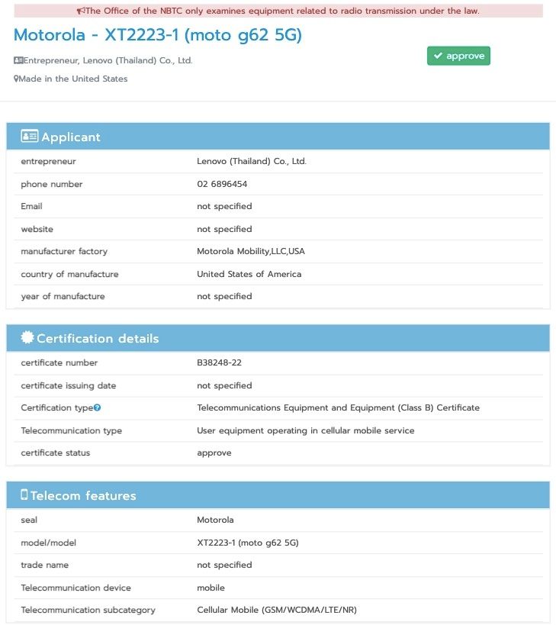Click the ID card icon beside Entrepreneur
The image size is (556, 625).
point(18,60)
